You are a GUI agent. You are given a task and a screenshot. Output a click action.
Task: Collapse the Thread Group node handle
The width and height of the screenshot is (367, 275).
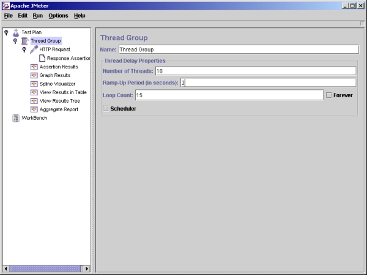[x=15, y=41]
